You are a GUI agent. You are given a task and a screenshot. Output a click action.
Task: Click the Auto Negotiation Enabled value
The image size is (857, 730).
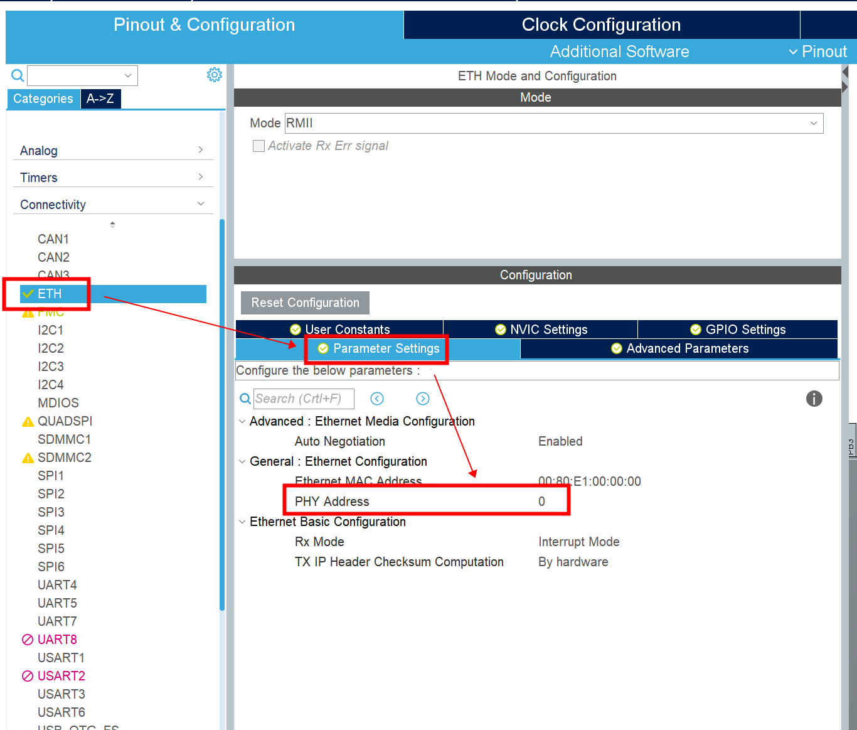[x=560, y=441]
